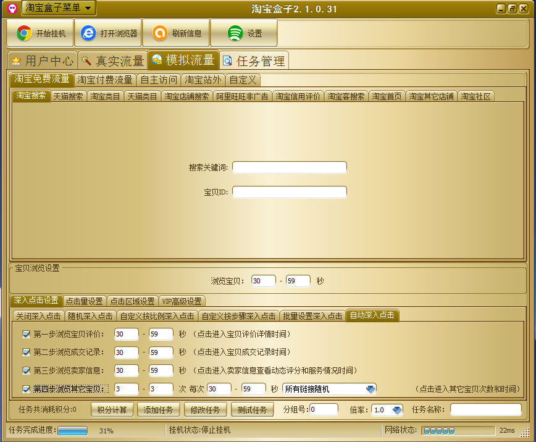Image resolution: width=536 pixels, height=442 pixels.
Task: Uncheck 第二步浏览成交记录 checkbox
Action: [26, 352]
